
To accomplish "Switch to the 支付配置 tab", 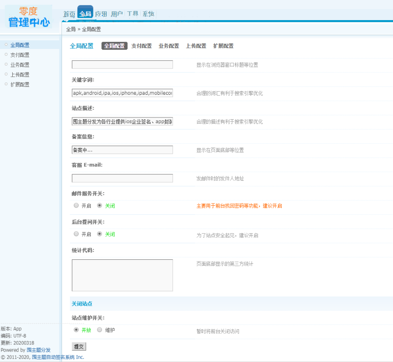I will point(141,45).
